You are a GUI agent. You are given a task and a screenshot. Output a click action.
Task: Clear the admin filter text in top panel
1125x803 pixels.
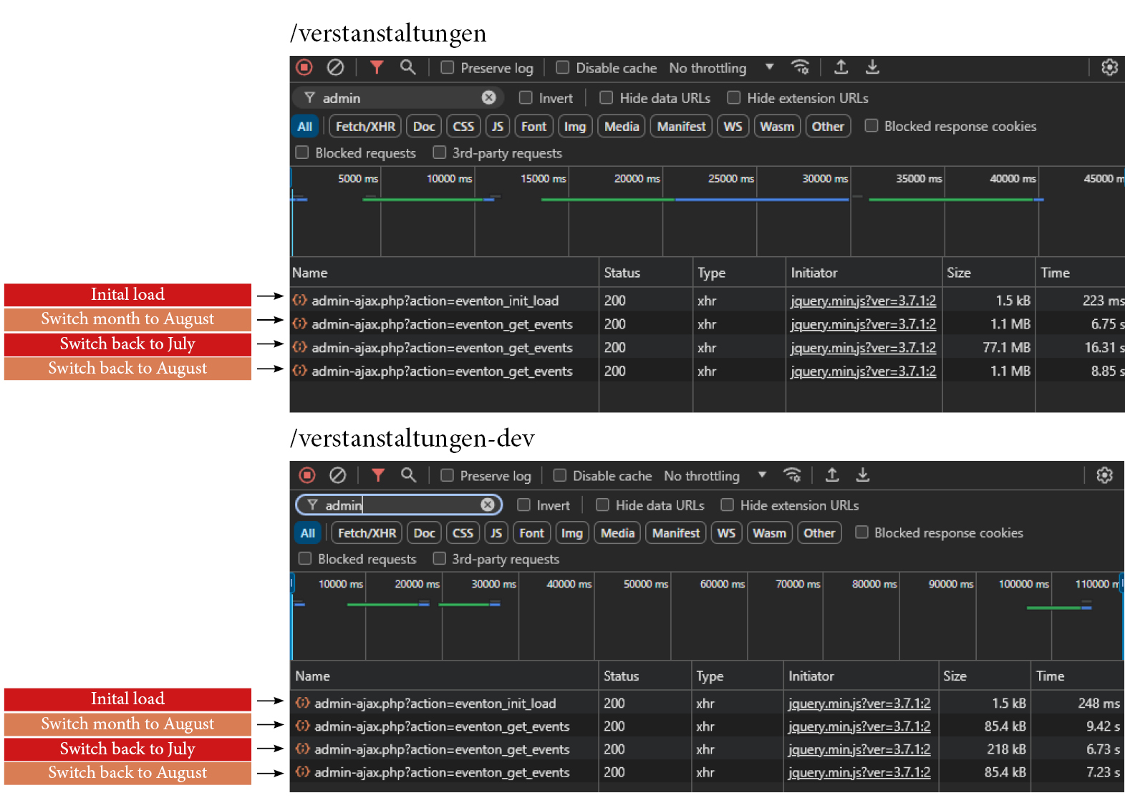point(489,97)
